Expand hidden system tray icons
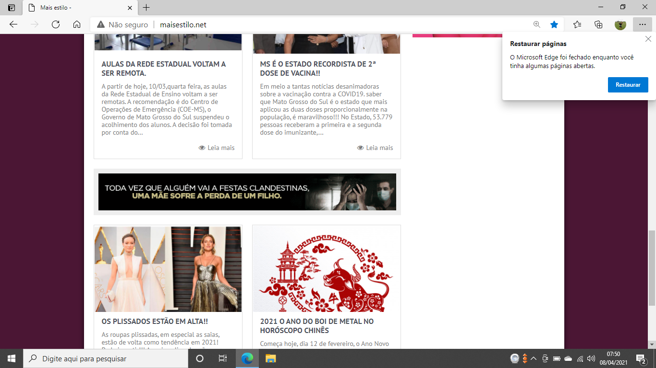This screenshot has height=368, width=656. (x=534, y=358)
